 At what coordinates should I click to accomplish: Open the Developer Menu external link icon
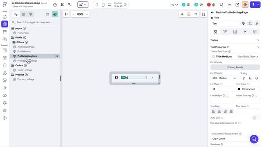[x=237, y=4]
